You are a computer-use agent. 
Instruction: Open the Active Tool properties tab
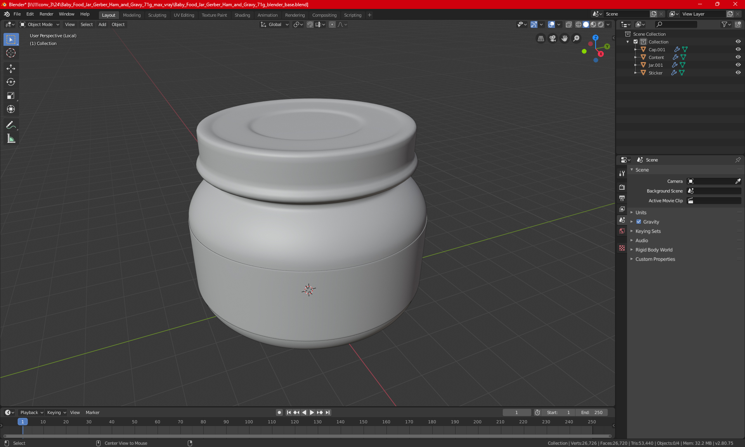pyautogui.click(x=622, y=173)
